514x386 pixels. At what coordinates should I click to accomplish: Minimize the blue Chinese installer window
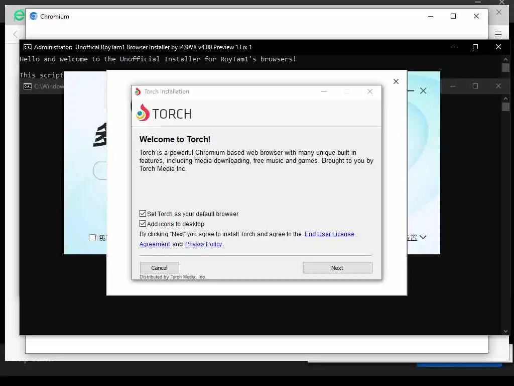tap(411, 90)
